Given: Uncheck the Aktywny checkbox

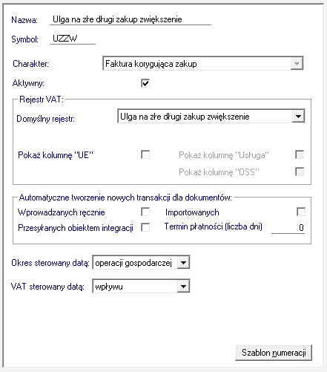Looking at the screenshot, I should coord(145,83).
